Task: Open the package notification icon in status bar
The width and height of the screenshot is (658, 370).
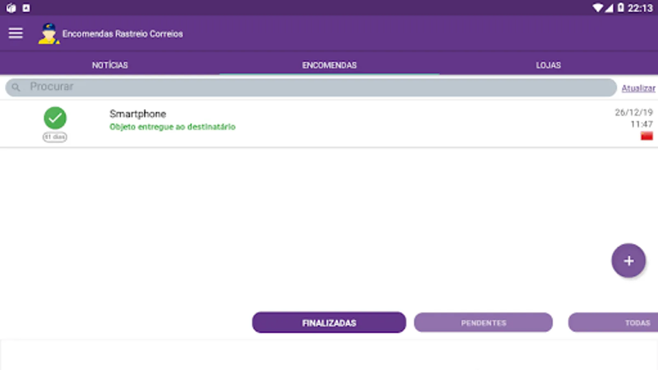Action: [11, 8]
